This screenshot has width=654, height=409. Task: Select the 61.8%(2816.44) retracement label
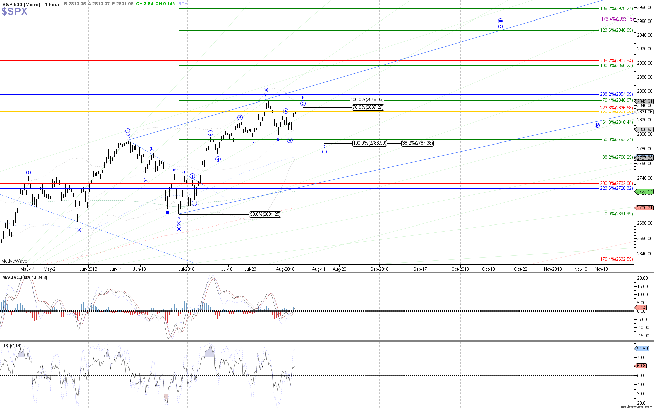tap(617, 122)
